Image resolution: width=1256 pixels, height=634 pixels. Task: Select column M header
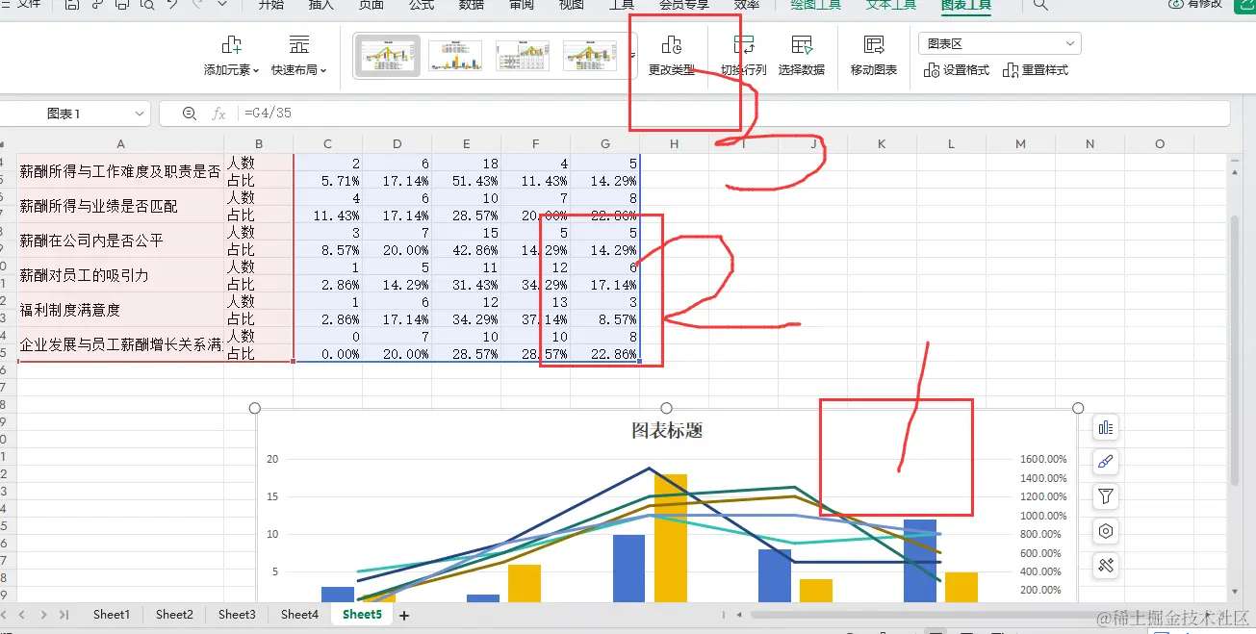pyautogui.click(x=1020, y=144)
